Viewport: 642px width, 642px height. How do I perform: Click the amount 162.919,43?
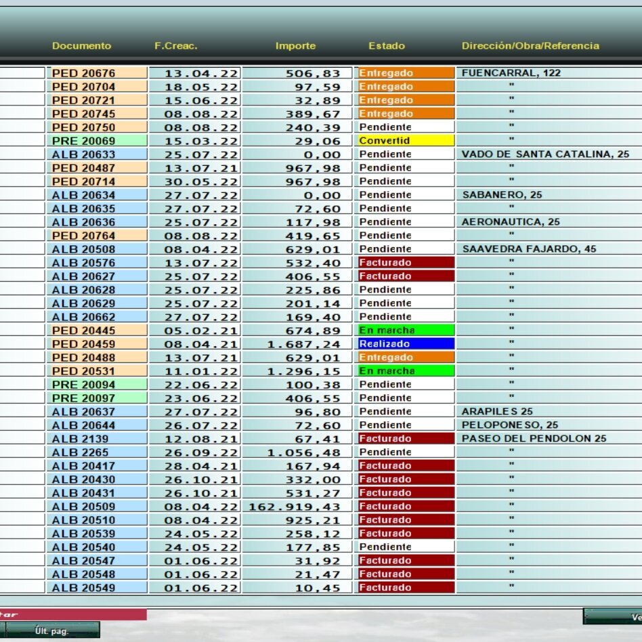click(x=295, y=507)
